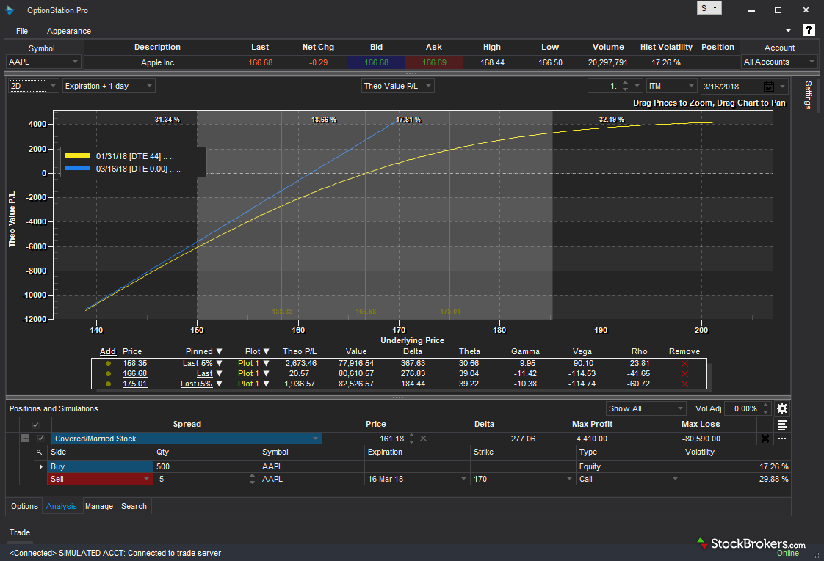Click the vertical Settings side button
The width and height of the screenshot is (824, 561).
[808, 95]
